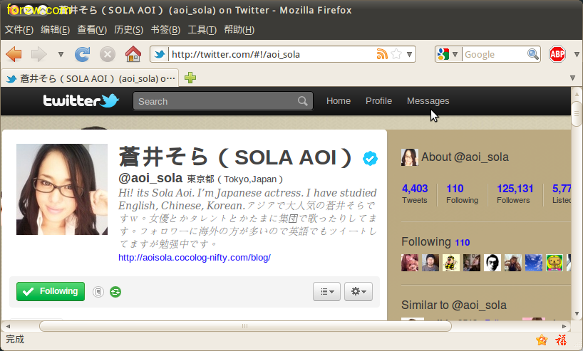Viewport: 583px width, 351px height.
Task: Open the 4,403 Tweets count
Action: tap(415, 194)
